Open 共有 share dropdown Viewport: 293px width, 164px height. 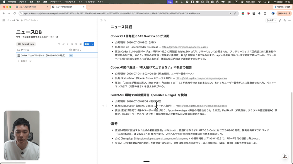pyautogui.click(x=271, y=20)
